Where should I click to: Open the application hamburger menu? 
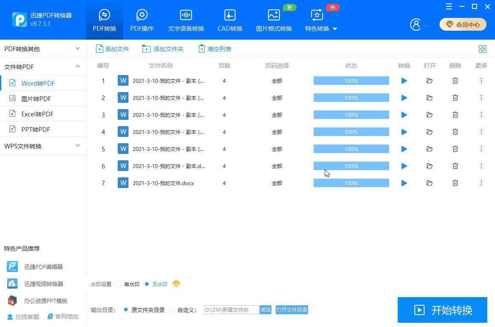[448, 6]
